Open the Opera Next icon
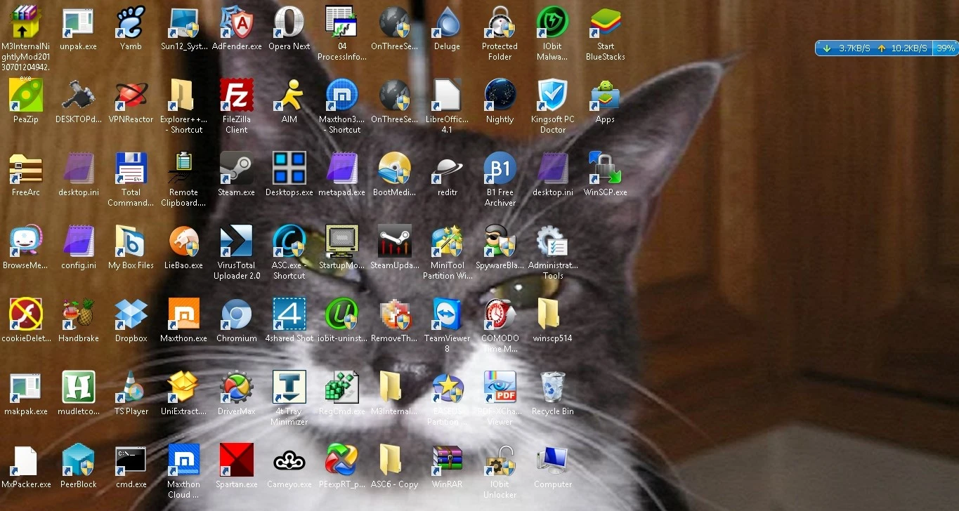The width and height of the screenshot is (959, 511). (x=289, y=22)
